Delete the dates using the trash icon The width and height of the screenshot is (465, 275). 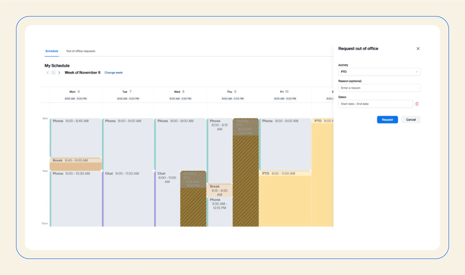[x=417, y=104]
